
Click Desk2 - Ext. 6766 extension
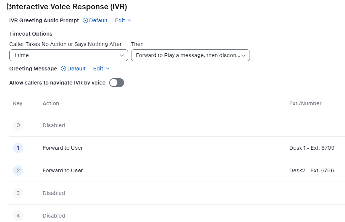click(x=311, y=170)
